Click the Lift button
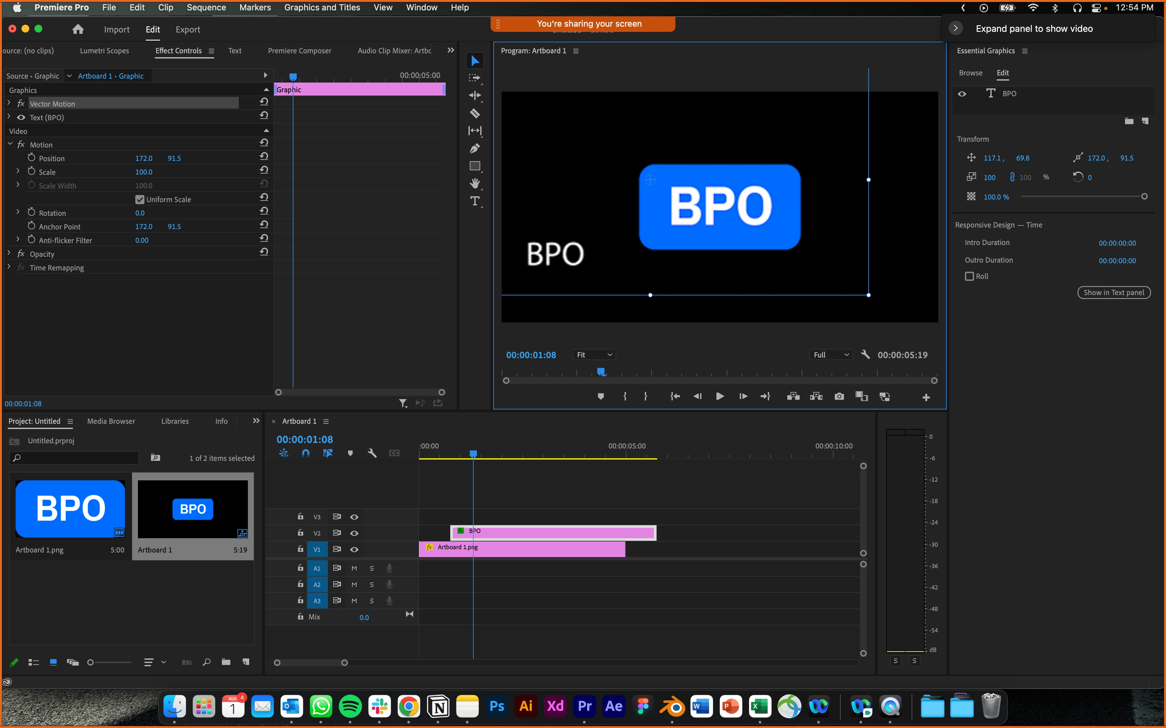Screen dimensions: 1166x728 [x=793, y=396]
